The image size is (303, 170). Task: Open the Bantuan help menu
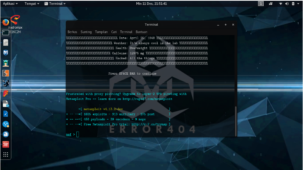point(141,32)
